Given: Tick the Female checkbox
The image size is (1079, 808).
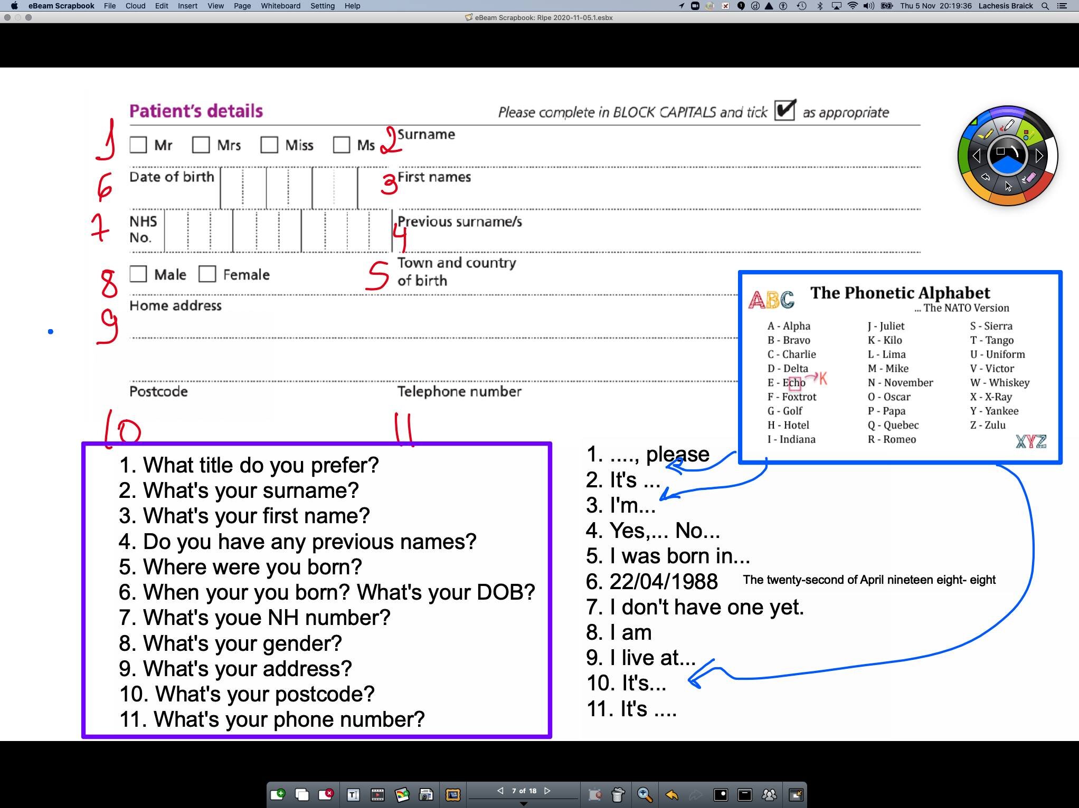Looking at the screenshot, I should coord(207,274).
